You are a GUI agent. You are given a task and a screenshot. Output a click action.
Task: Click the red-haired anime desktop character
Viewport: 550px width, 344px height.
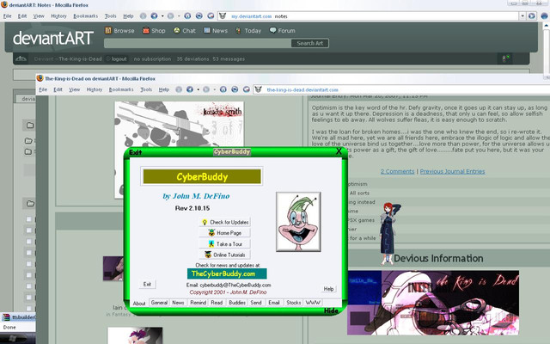click(389, 233)
